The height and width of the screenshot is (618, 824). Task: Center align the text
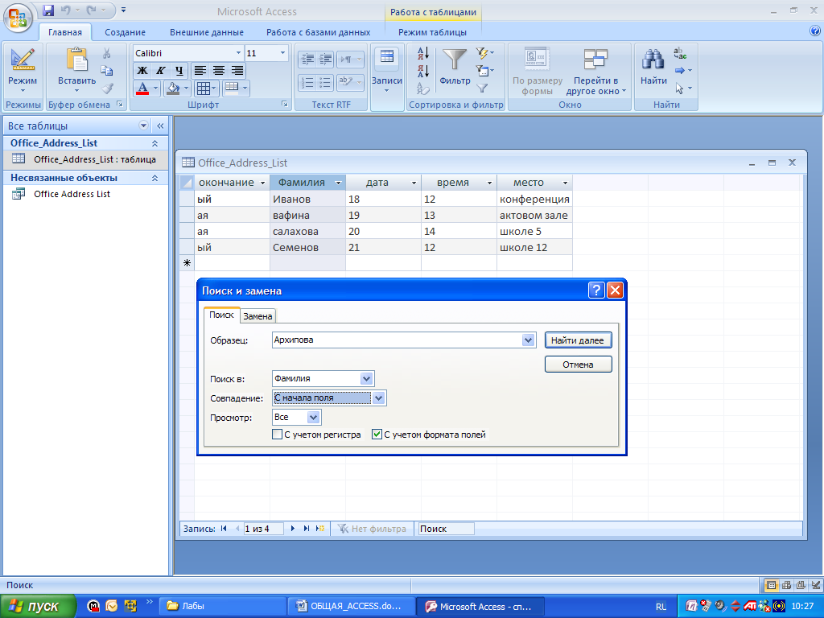point(219,71)
